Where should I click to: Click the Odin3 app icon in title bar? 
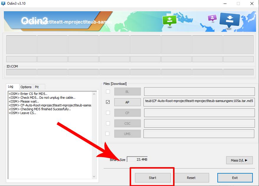click(3, 4)
